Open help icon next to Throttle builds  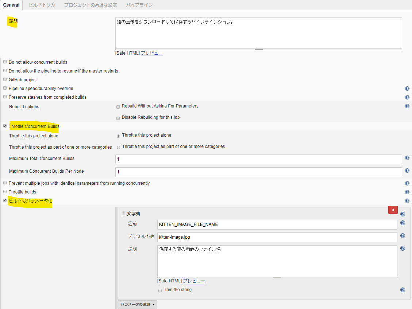pos(407,192)
